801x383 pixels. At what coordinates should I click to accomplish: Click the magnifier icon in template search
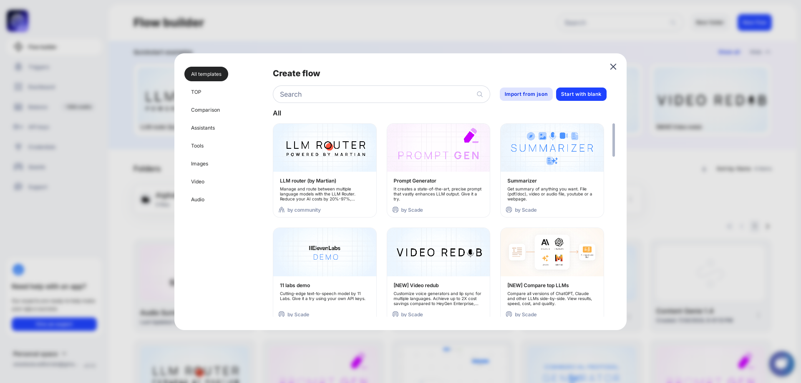coord(480,94)
